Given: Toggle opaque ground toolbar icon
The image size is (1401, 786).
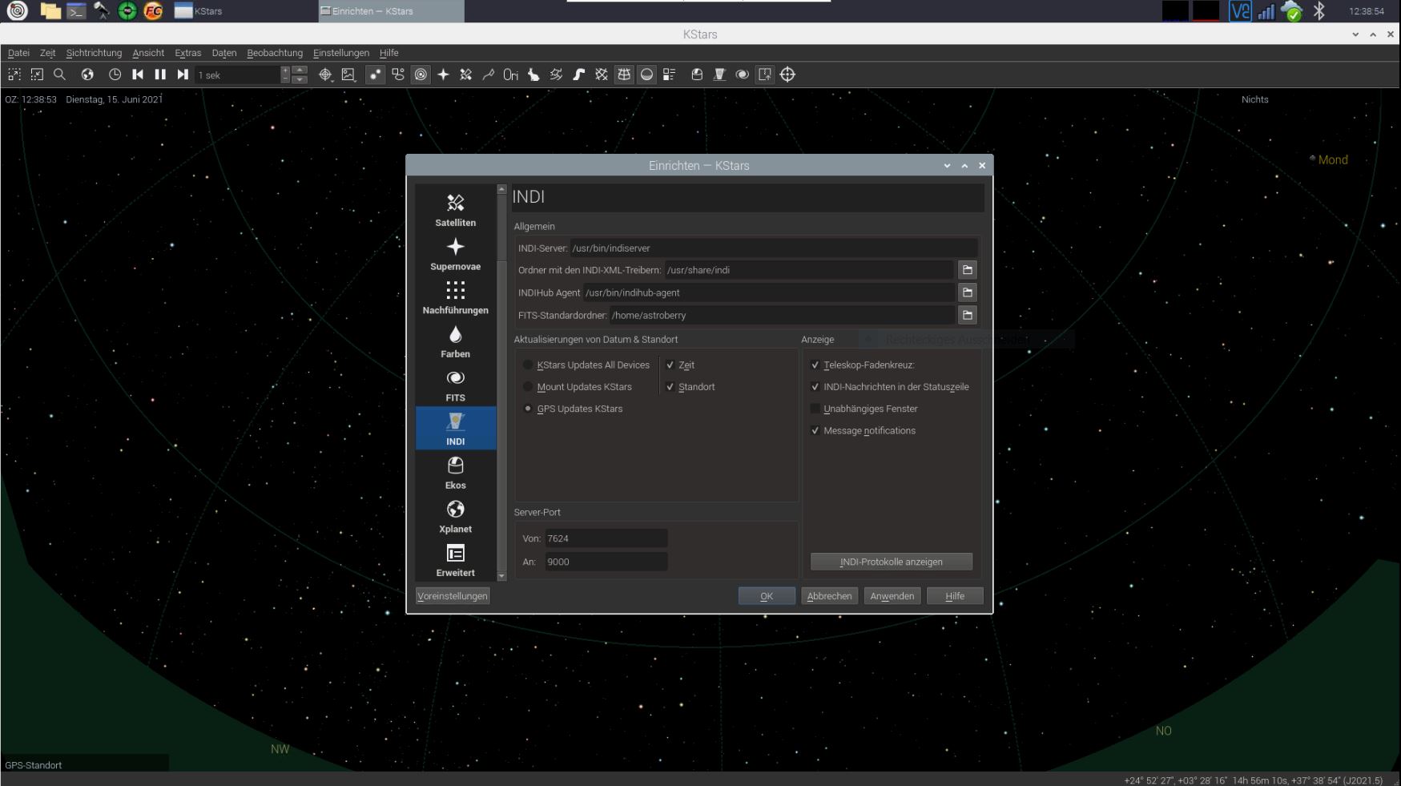Looking at the screenshot, I should 646,75.
